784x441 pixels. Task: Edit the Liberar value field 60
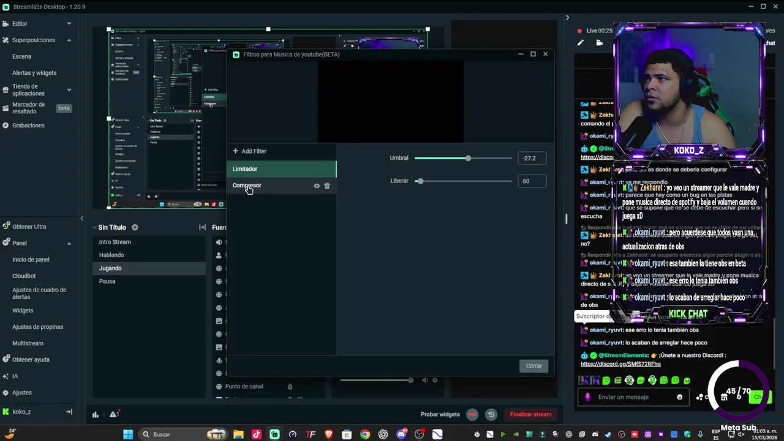532,181
